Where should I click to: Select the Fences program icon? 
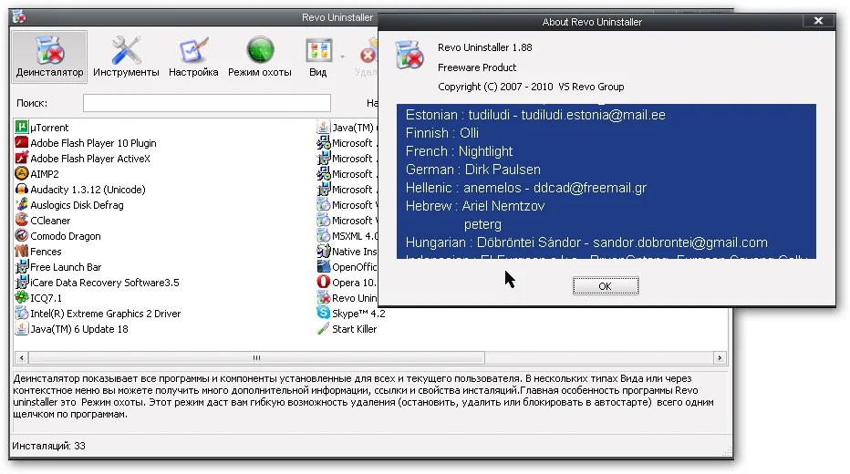[x=21, y=252]
